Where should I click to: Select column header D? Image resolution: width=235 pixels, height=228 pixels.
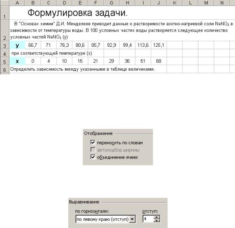point(65,3)
